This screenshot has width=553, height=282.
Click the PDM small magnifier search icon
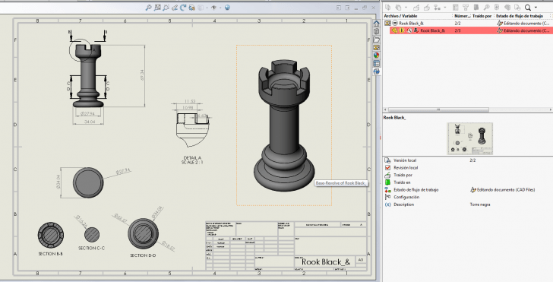tap(486, 7)
